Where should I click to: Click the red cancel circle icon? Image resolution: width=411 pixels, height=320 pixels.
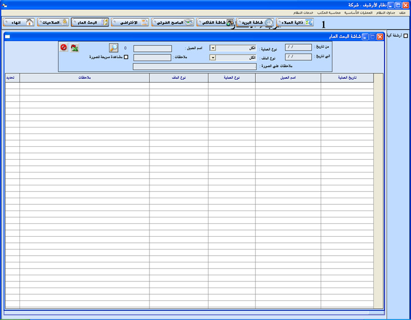[63, 47]
